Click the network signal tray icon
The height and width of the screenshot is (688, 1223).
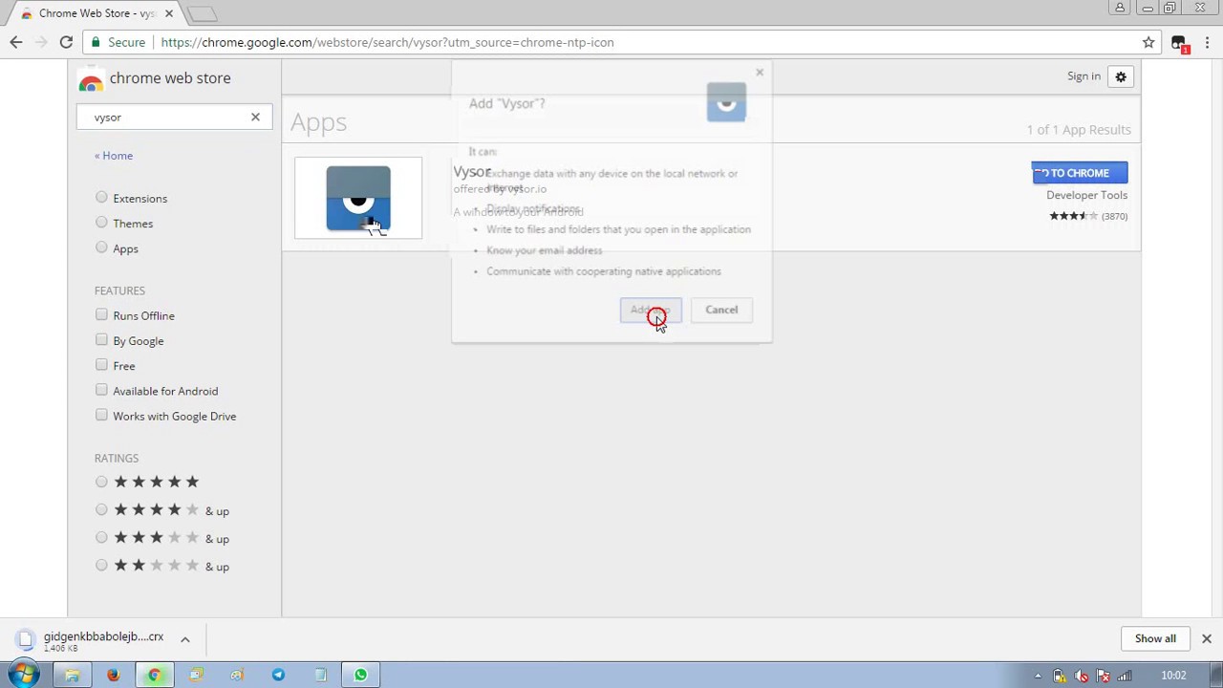click(x=1125, y=677)
